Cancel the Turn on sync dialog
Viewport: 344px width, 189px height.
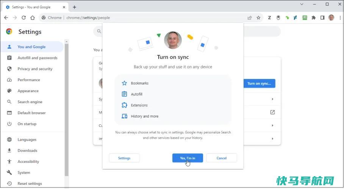[x=222, y=158]
